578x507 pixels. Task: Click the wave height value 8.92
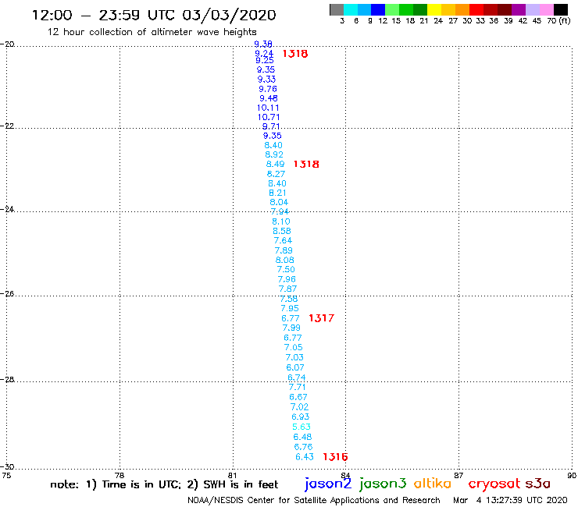click(274, 154)
